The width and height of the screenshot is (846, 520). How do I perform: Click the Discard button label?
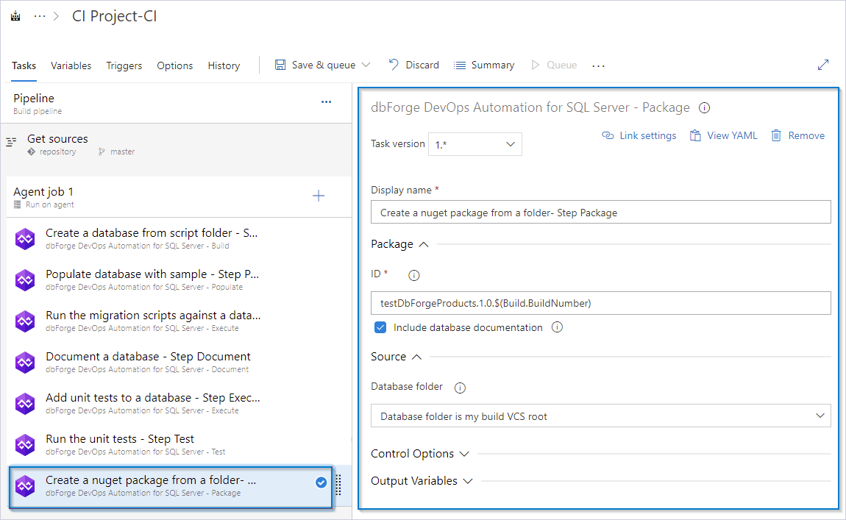(x=422, y=65)
